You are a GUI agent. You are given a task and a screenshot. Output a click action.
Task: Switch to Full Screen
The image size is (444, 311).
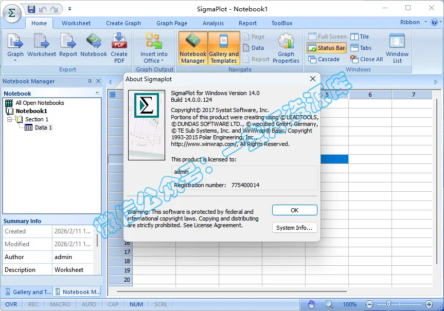(x=327, y=36)
